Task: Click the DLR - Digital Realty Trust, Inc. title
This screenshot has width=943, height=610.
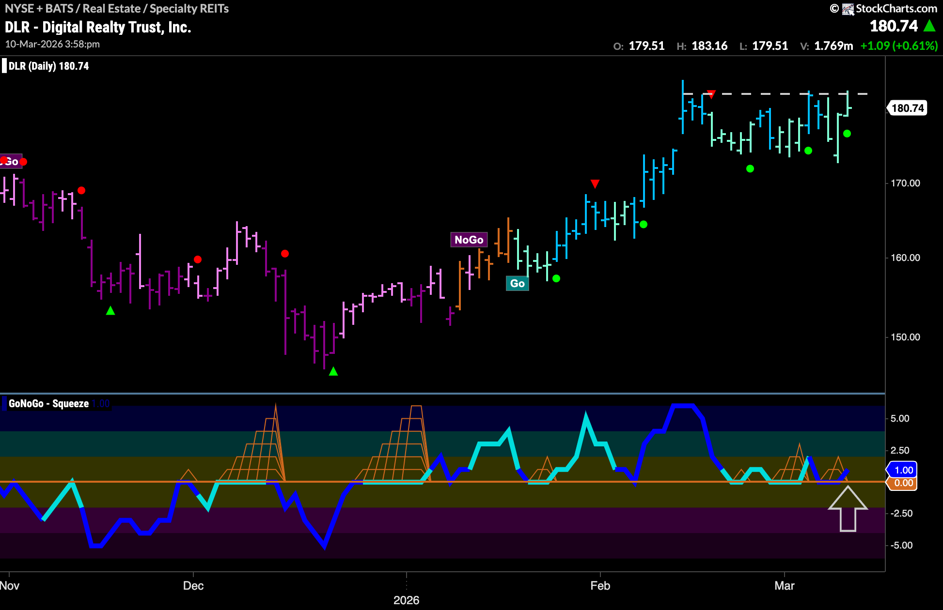Action: point(98,27)
